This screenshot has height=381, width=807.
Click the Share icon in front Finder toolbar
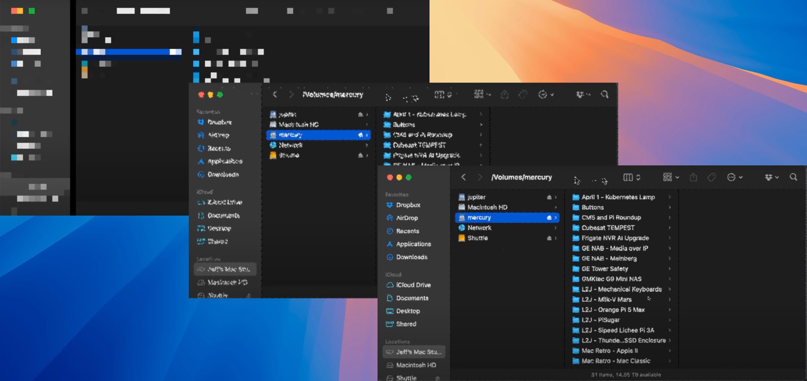coord(693,178)
